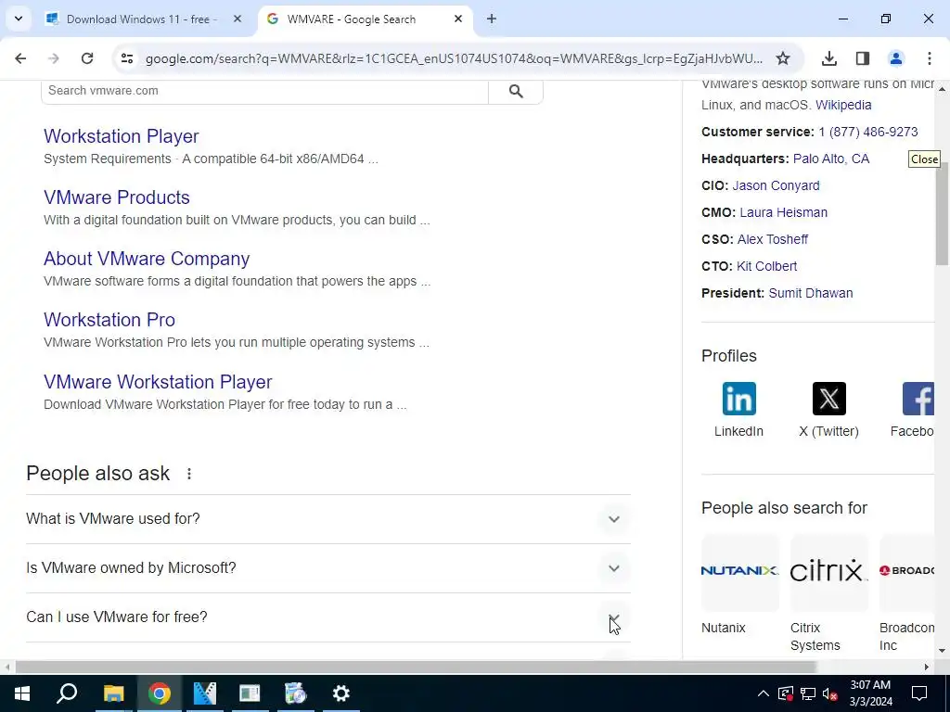Open the network tray icon
Image resolution: width=950 pixels, height=712 pixels.
tap(808, 693)
